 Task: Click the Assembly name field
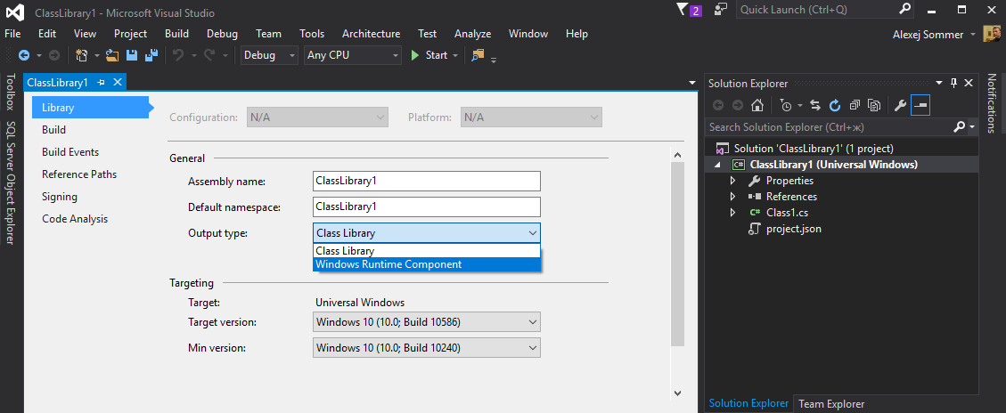click(427, 181)
